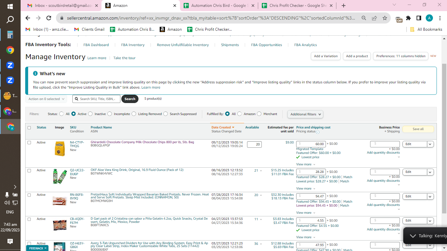Filter status by Listing Removed
The width and height of the screenshot is (447, 251).
click(134, 114)
